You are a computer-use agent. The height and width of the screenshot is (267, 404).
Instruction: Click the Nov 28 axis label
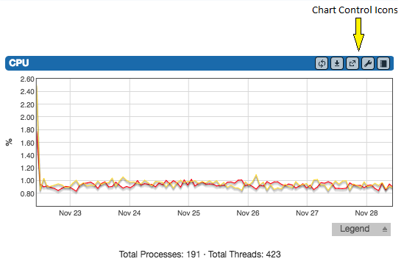click(x=366, y=213)
